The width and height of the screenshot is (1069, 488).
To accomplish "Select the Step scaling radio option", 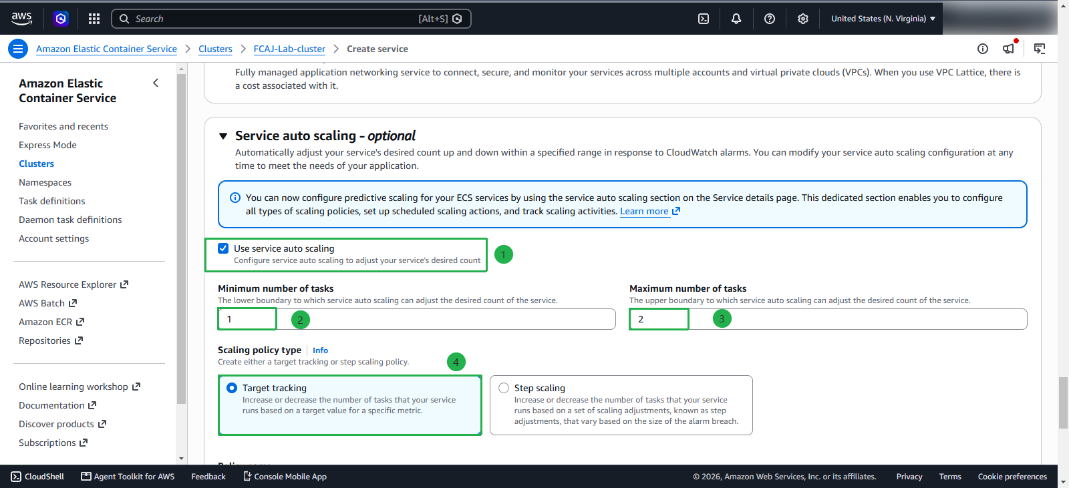I will tap(504, 388).
